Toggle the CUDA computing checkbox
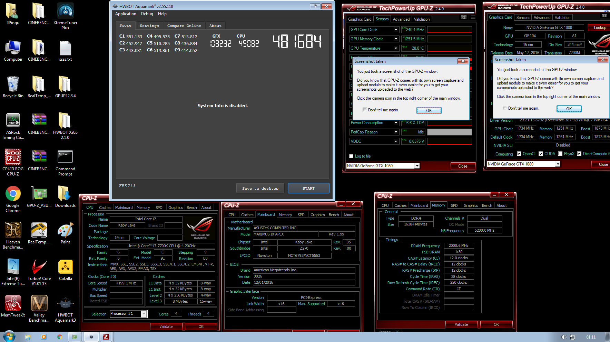The width and height of the screenshot is (610, 342). [x=541, y=154]
